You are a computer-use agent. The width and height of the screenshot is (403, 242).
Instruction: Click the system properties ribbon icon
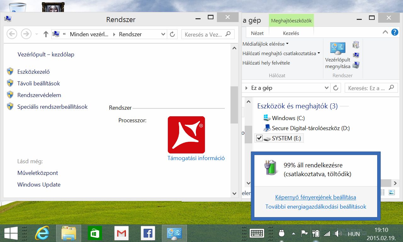(x=356, y=55)
